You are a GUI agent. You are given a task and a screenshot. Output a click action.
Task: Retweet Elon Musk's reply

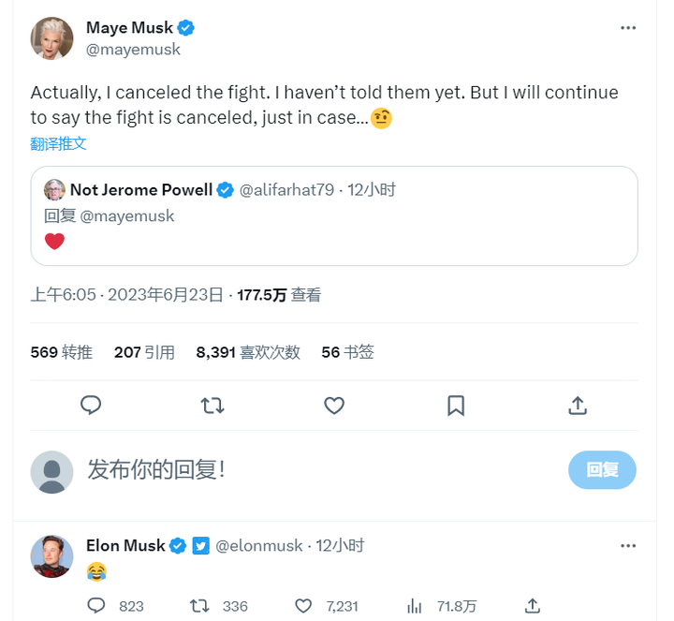point(199,606)
